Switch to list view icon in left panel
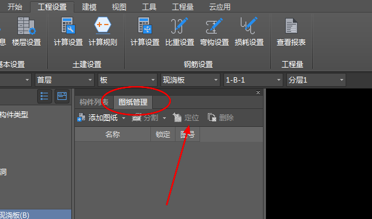The image size is (372, 219). pos(44,96)
